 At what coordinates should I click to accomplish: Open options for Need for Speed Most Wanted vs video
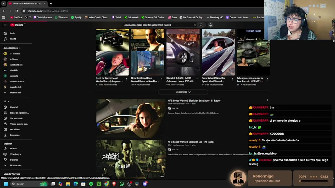(x=162, y=79)
